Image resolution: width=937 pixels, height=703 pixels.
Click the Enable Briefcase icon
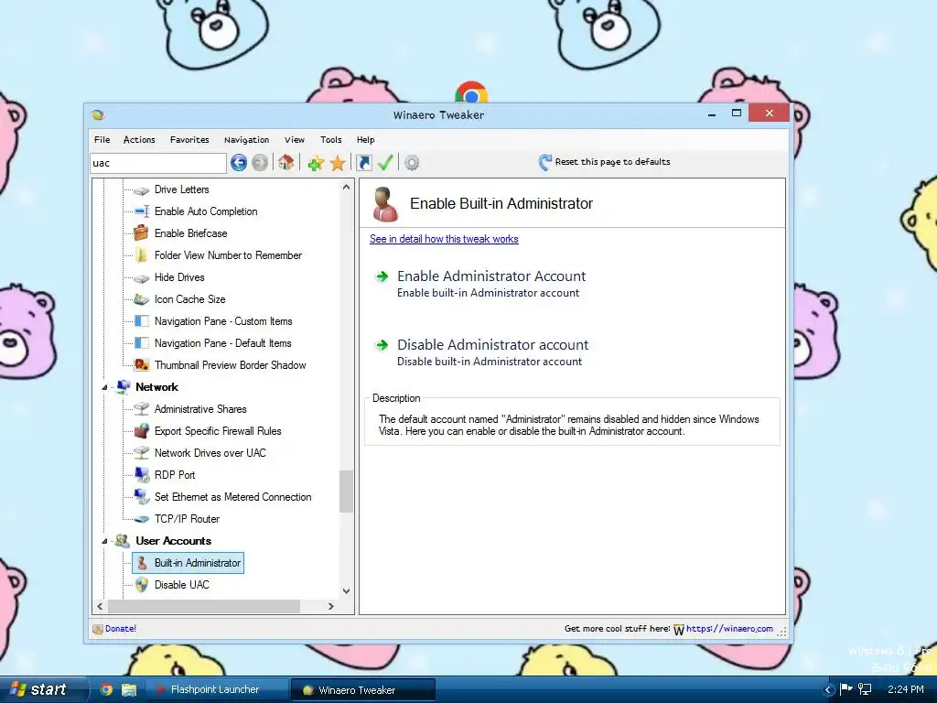pos(142,233)
